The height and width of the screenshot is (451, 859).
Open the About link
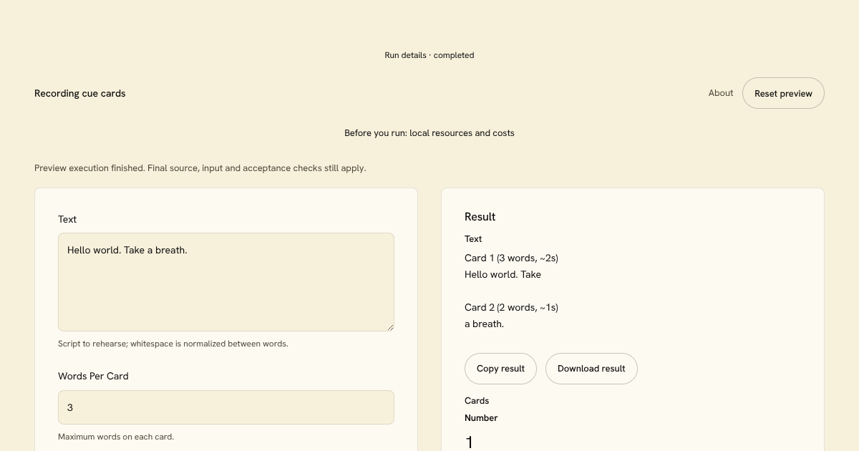[x=721, y=93]
